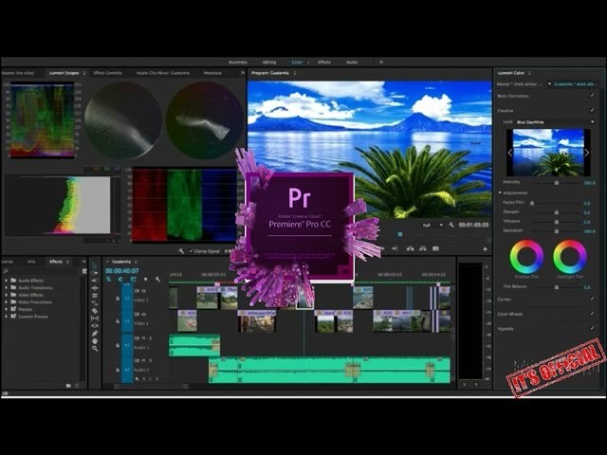Select the Rate Stretch tool
Image resolution: width=607 pixels, height=455 pixels.
point(95,296)
